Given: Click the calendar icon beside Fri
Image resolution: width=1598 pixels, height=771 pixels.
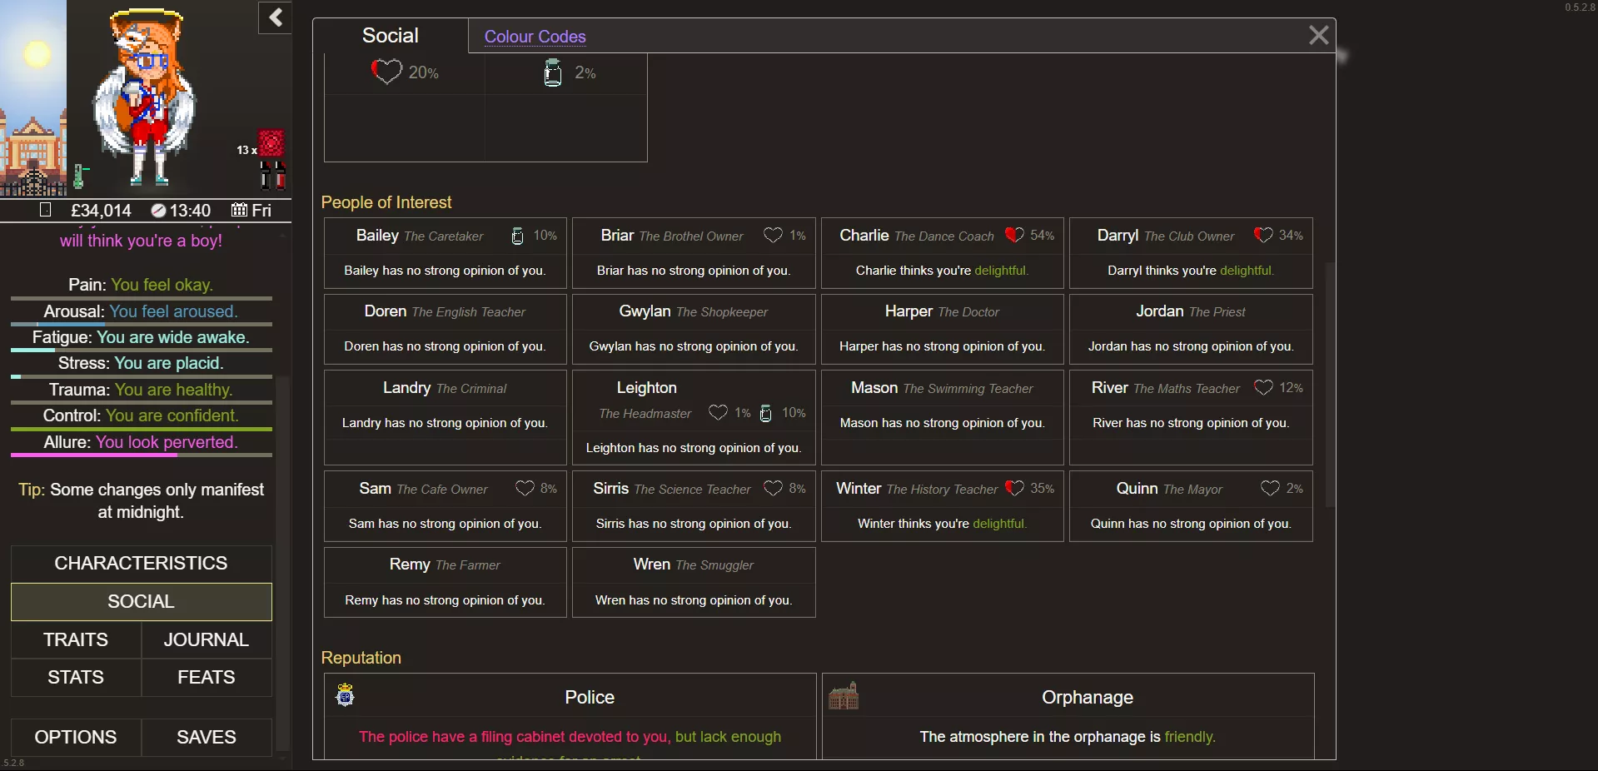Looking at the screenshot, I should point(239,211).
